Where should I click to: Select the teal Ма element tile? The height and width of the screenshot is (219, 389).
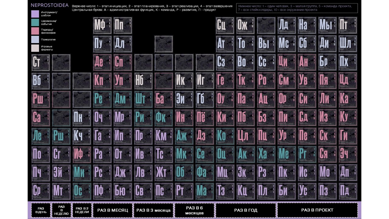(x=205, y=191)
